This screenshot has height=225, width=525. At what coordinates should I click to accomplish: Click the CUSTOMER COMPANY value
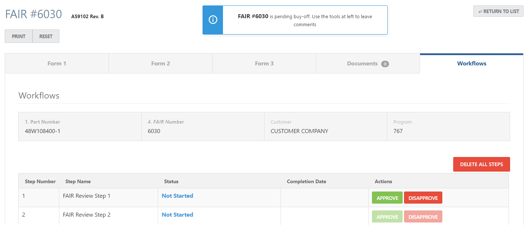tap(299, 131)
